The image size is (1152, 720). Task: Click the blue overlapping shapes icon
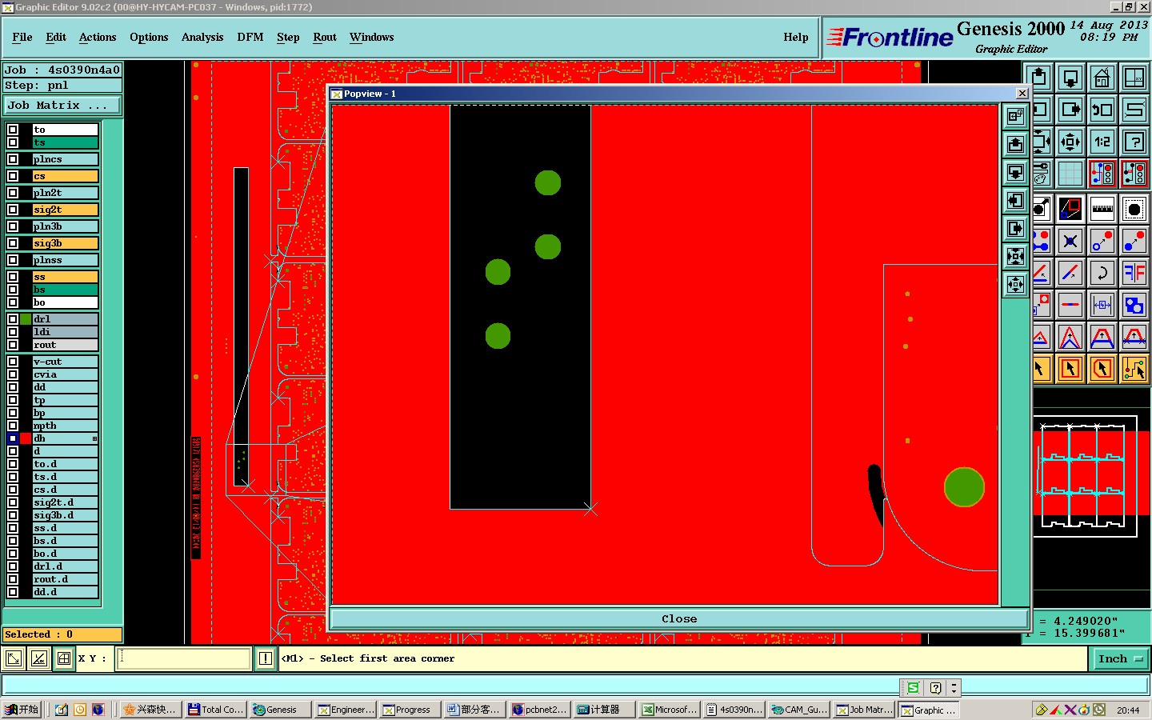pyautogui.click(x=1134, y=305)
